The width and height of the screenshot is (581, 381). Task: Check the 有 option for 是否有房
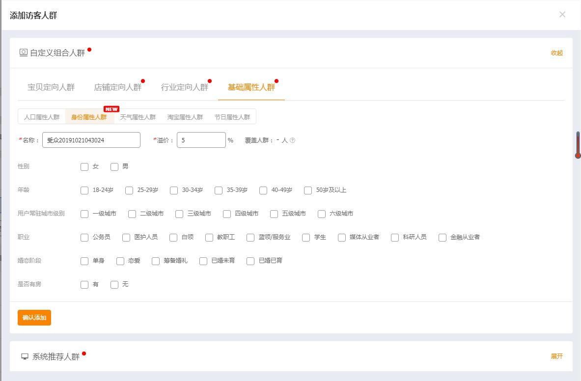pos(84,284)
